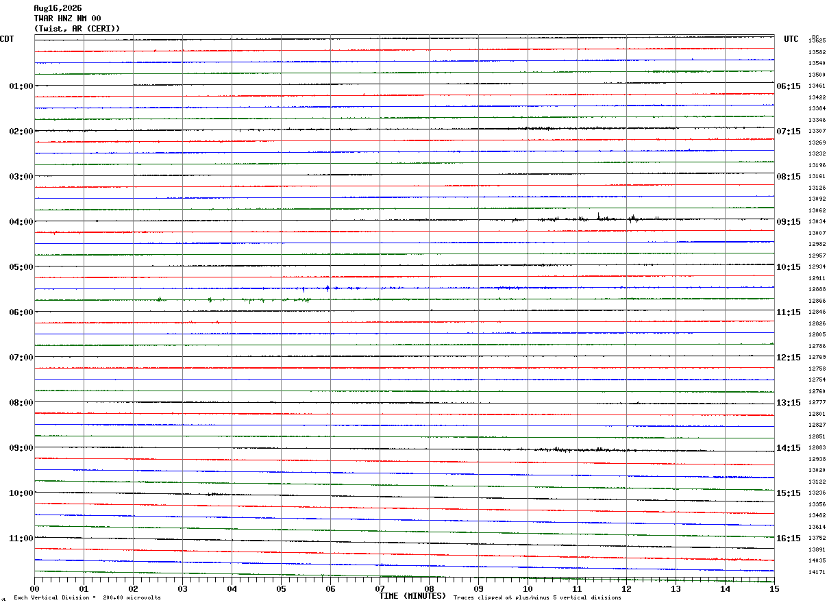829x607 pixels.
Task: Click DC offset value 12846
Action: [817, 312]
